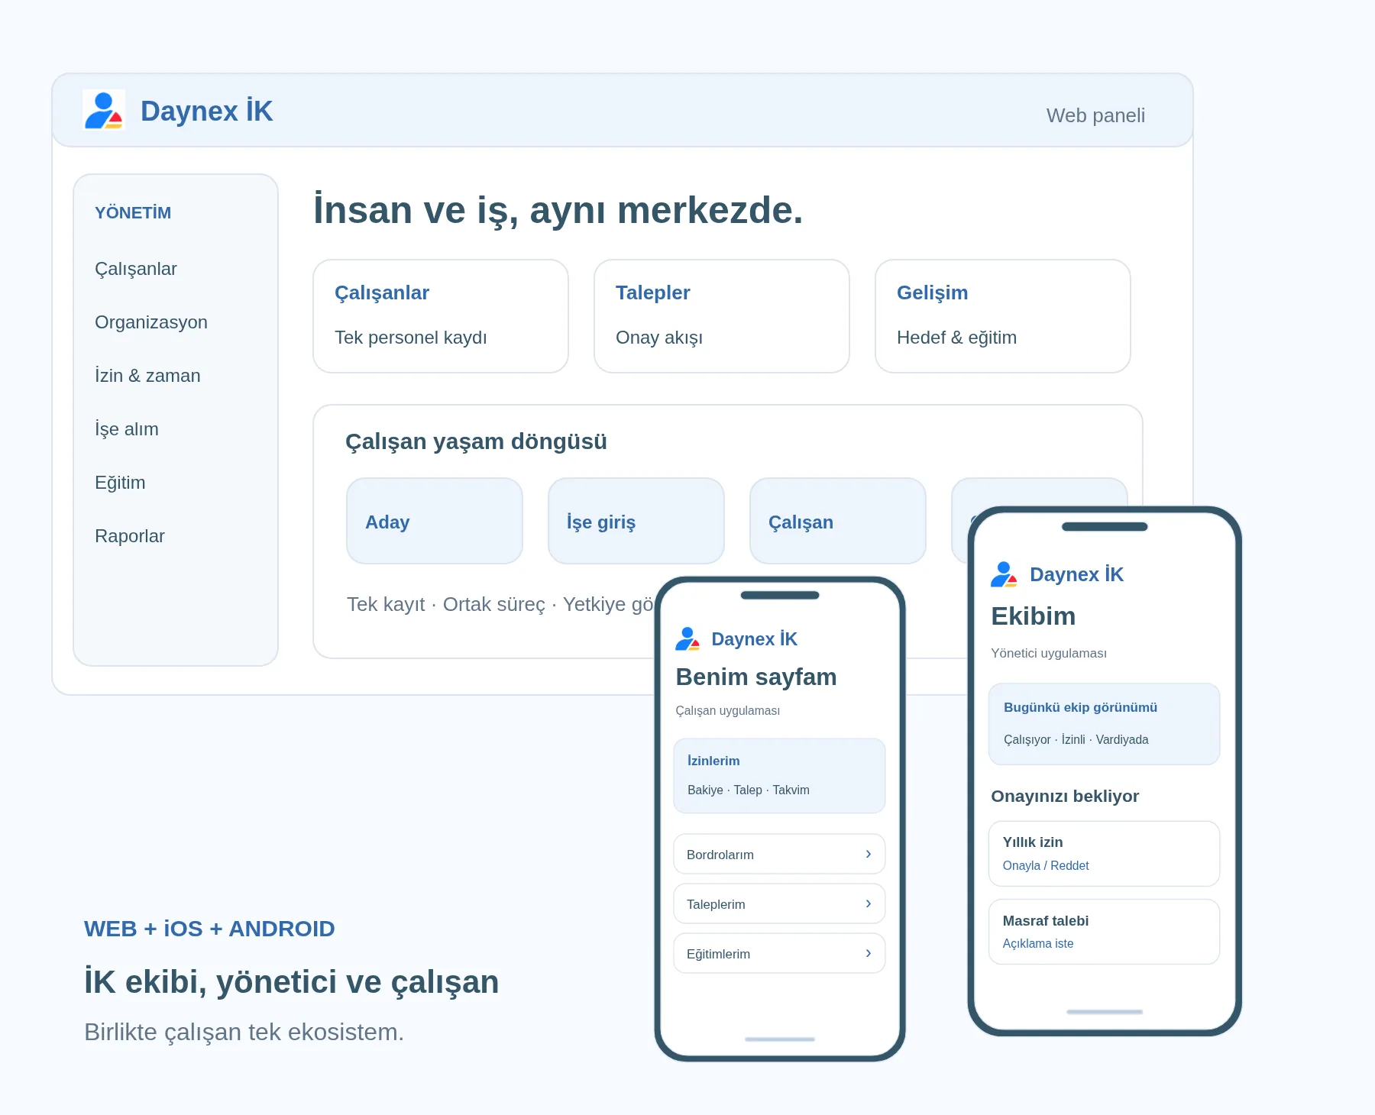Select Çalışanlar in the sidebar menu

pos(136,269)
